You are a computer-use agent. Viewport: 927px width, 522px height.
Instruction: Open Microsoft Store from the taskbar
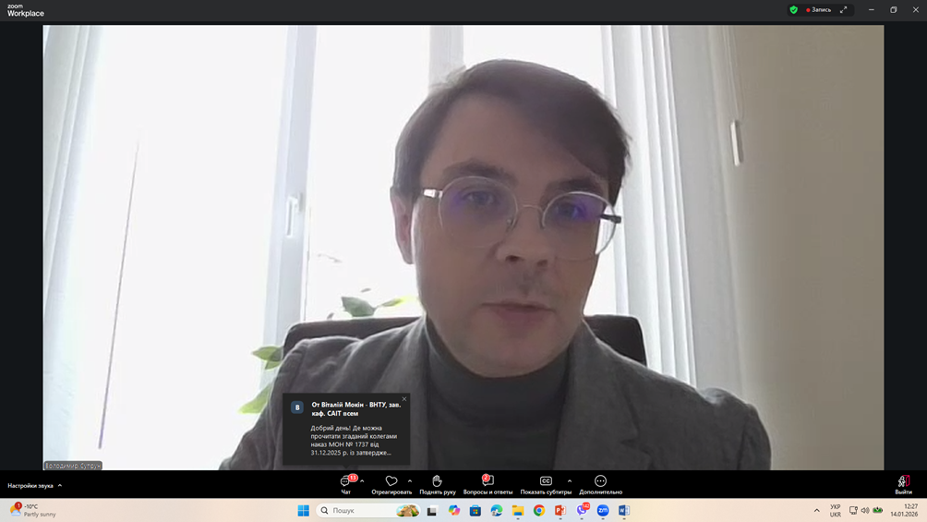(476, 510)
